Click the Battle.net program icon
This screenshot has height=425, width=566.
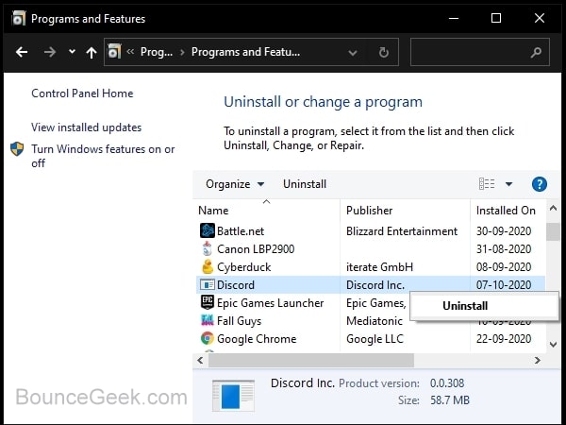tap(208, 231)
